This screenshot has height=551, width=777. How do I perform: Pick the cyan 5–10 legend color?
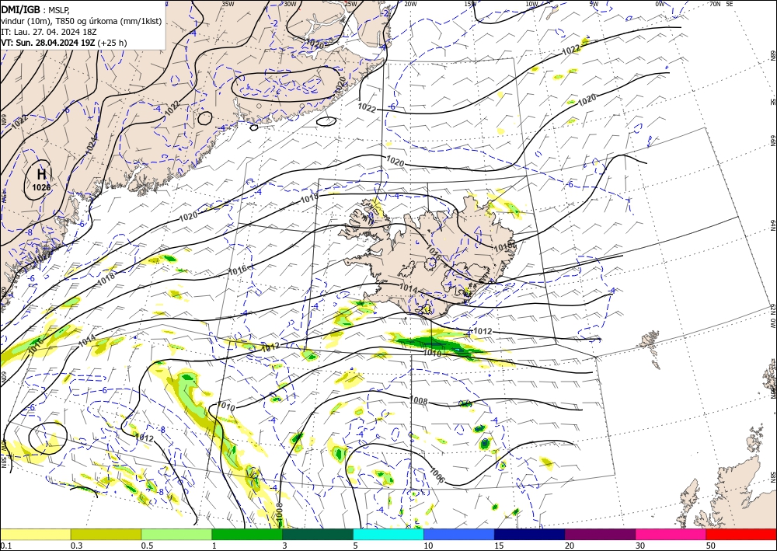[388, 534]
